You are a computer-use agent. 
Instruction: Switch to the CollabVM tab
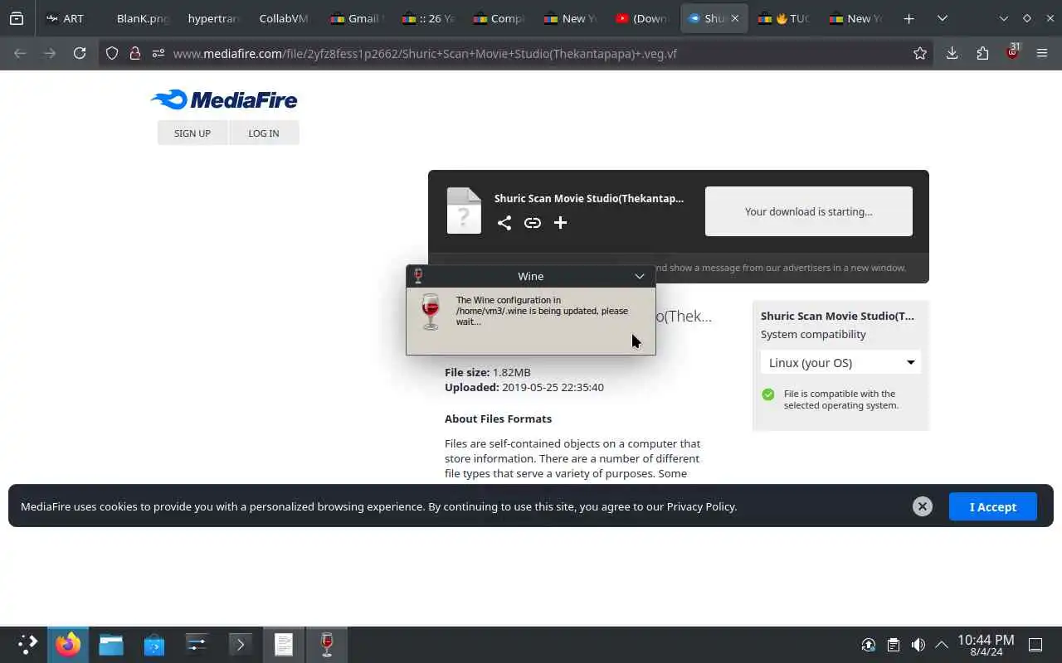click(x=285, y=18)
